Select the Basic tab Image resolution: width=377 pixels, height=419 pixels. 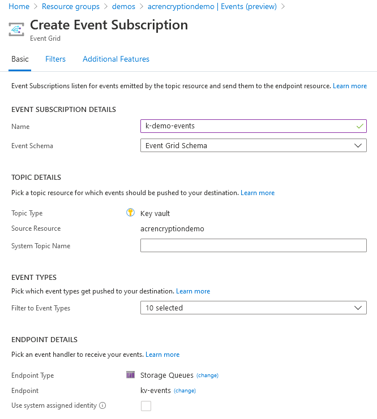tap(20, 59)
